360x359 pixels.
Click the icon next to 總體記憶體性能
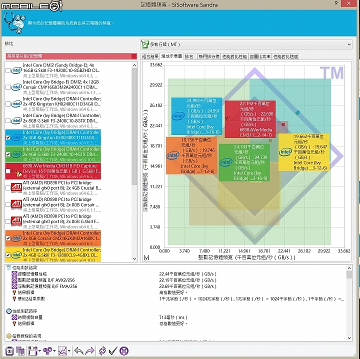click(14, 274)
